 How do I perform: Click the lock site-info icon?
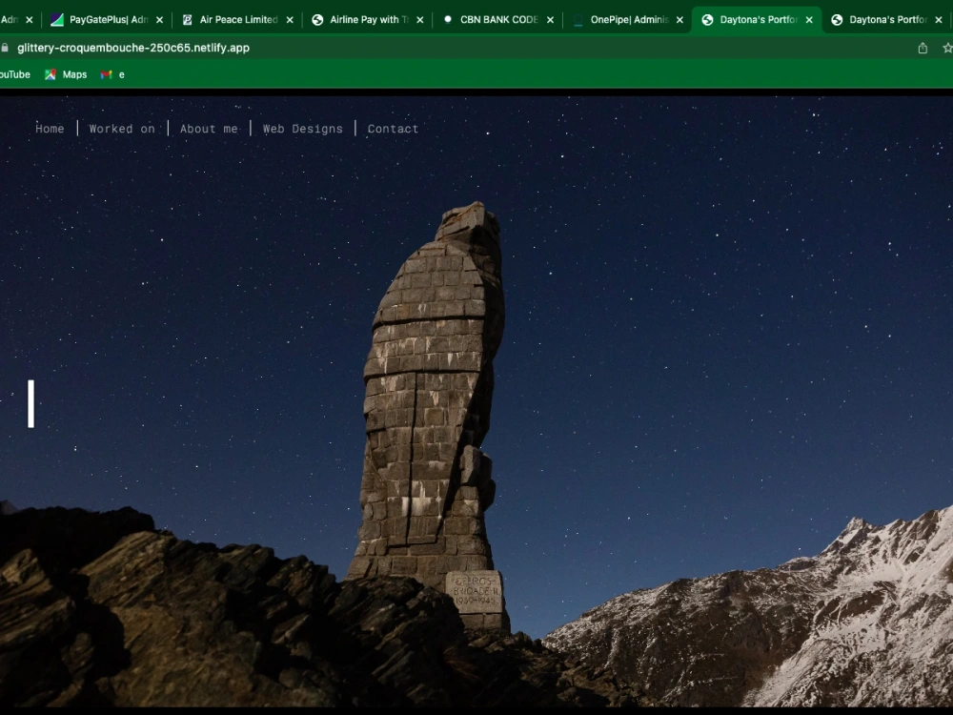pos(5,48)
